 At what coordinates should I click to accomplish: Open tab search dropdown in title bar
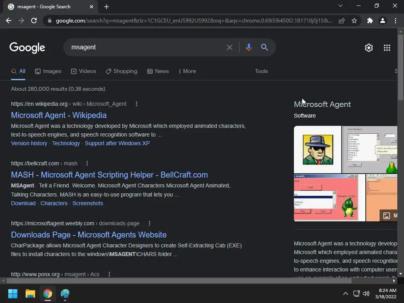point(340,6)
